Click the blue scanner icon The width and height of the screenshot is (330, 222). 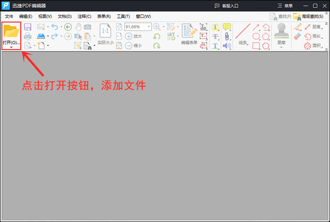tap(41, 36)
